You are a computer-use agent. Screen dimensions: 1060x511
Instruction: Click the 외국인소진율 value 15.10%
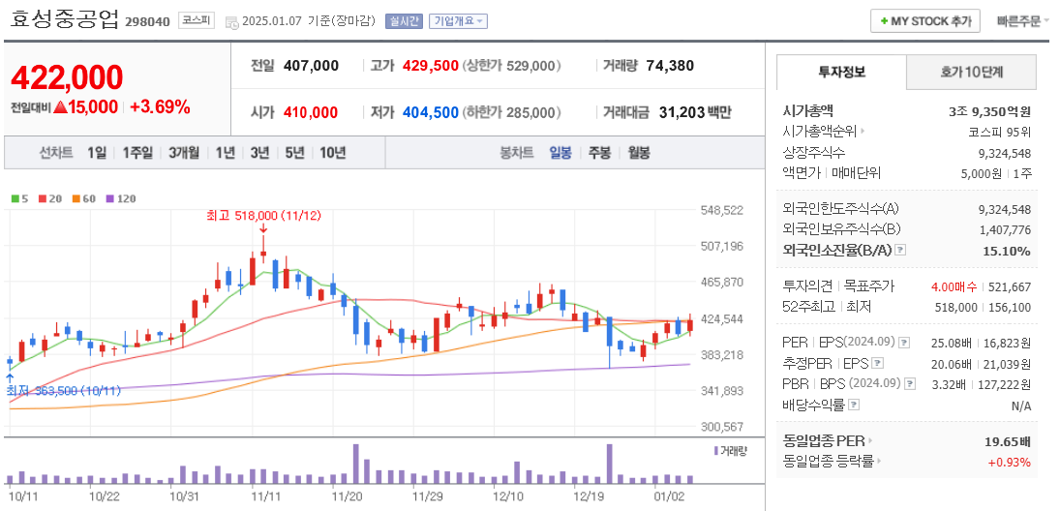coord(1007,251)
